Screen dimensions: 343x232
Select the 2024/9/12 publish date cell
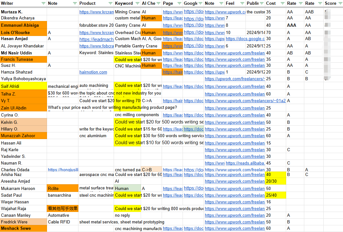pos(255,72)
